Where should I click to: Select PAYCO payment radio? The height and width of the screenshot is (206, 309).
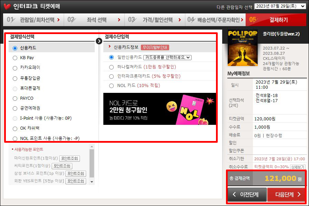(15, 98)
